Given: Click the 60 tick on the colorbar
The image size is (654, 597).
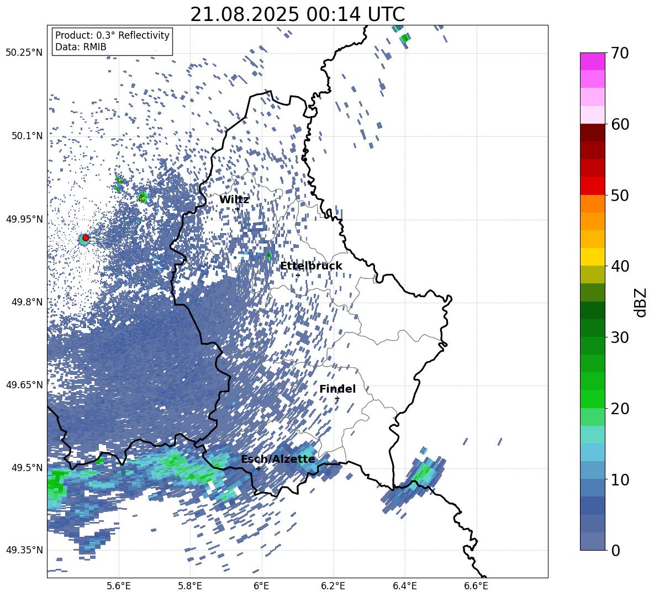Looking at the screenshot, I should point(620,124).
